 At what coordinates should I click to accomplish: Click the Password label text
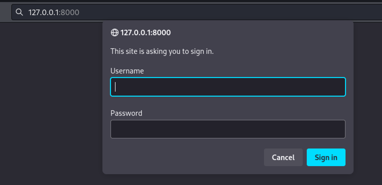(126, 113)
